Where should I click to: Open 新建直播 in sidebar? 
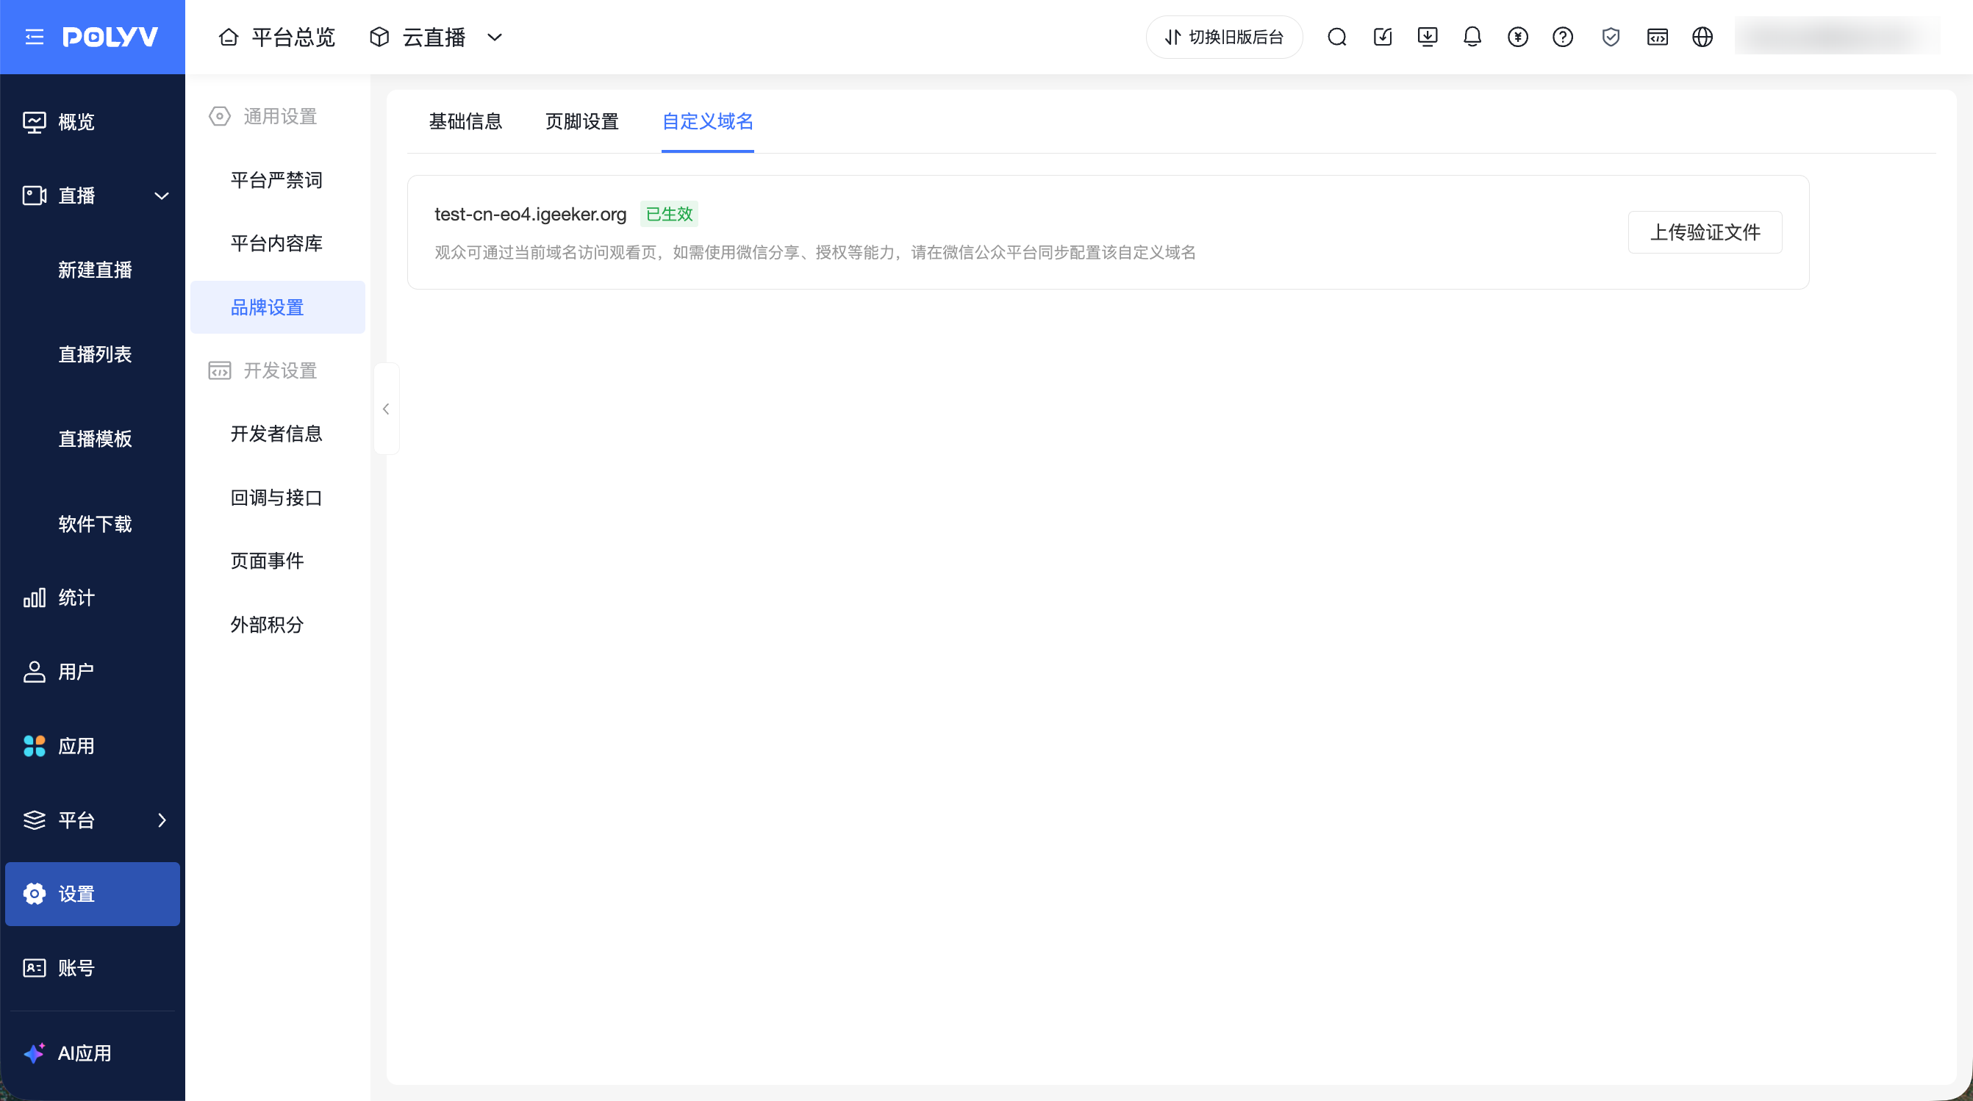(95, 270)
